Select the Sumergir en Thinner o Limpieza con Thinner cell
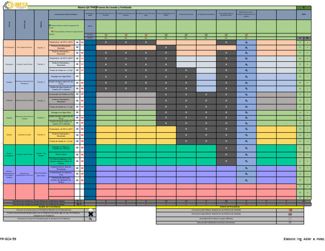This screenshot has height=251, width=325. 61,148
